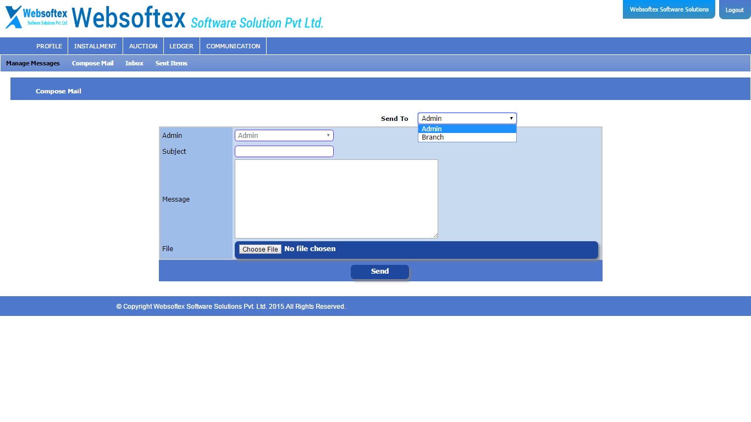Open Sent Items

[x=172, y=63]
